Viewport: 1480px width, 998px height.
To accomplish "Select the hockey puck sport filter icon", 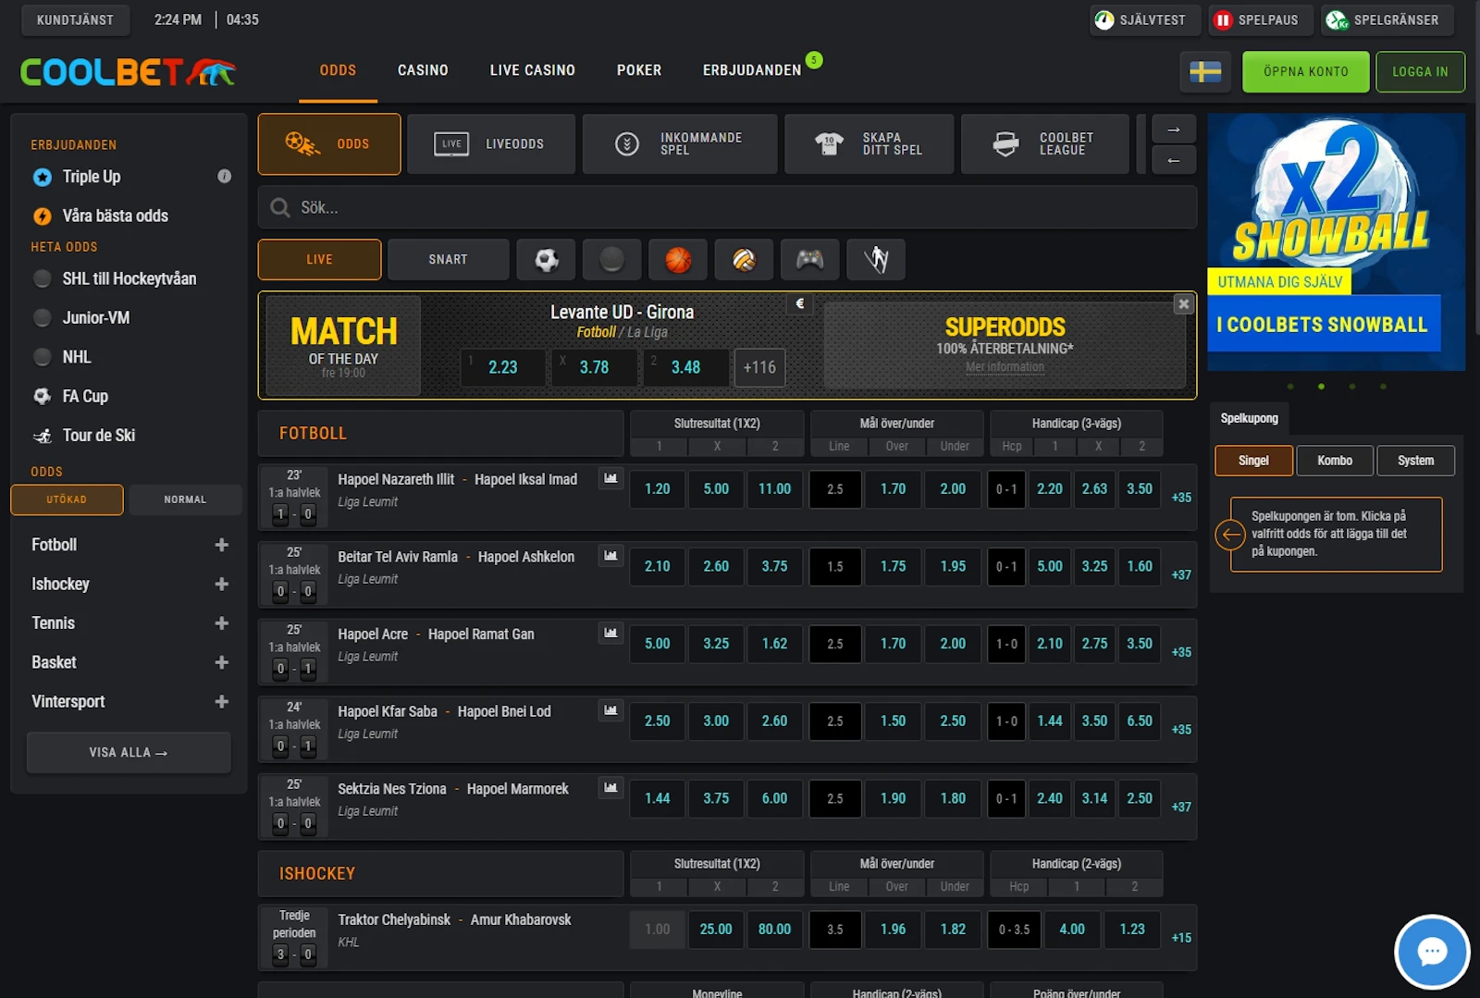I will (x=611, y=260).
